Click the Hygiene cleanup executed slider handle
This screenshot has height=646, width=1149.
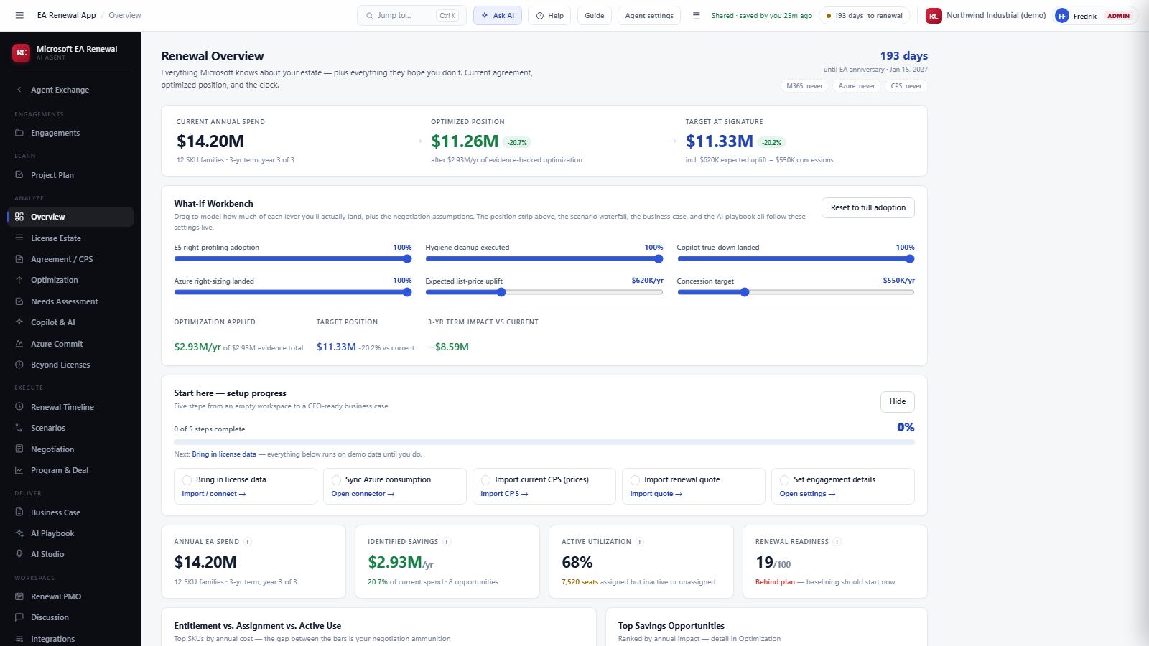[659, 259]
